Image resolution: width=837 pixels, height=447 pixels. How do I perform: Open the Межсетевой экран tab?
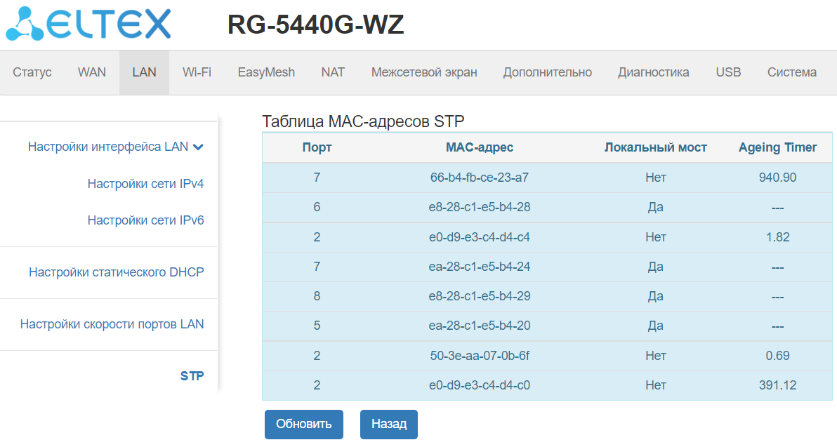pyautogui.click(x=424, y=72)
